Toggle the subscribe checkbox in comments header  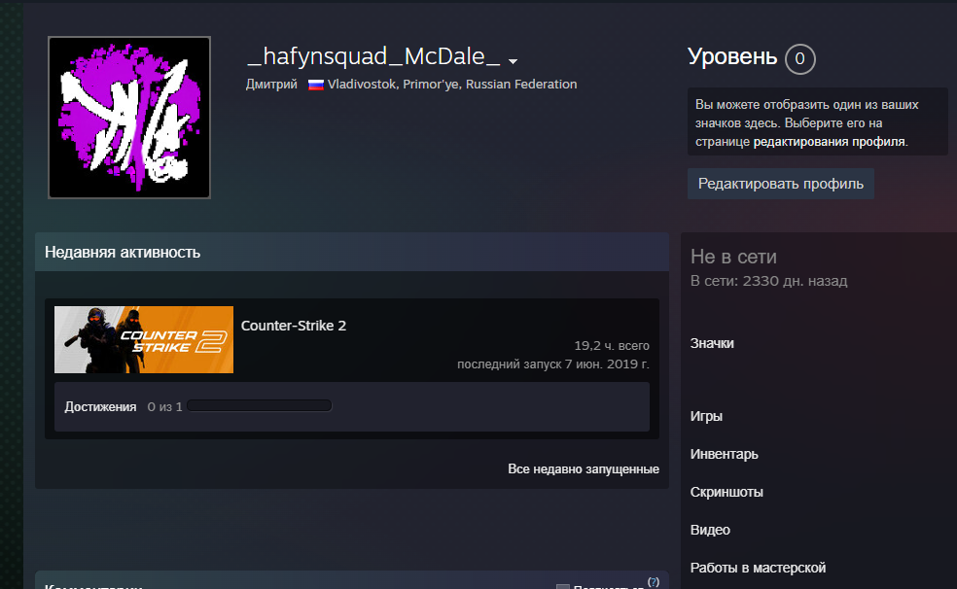coord(562,586)
